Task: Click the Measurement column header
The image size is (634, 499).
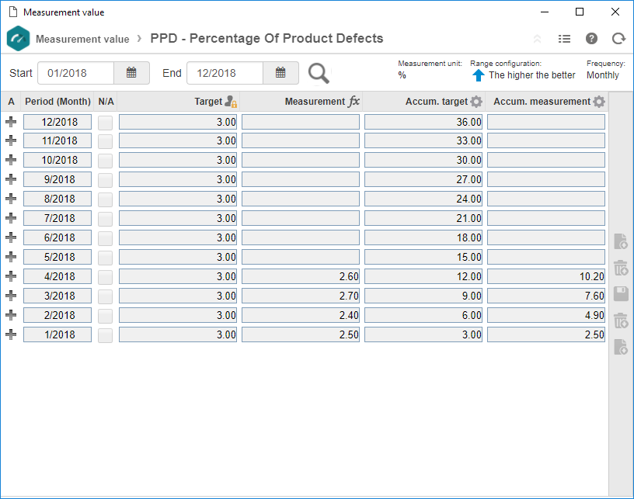Action: coord(301,102)
